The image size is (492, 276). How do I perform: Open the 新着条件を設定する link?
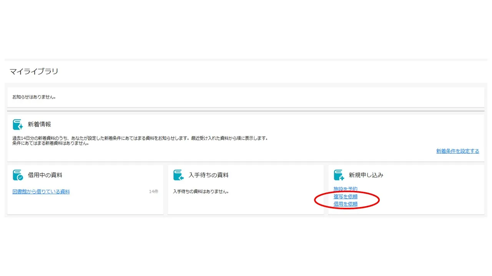click(x=457, y=151)
